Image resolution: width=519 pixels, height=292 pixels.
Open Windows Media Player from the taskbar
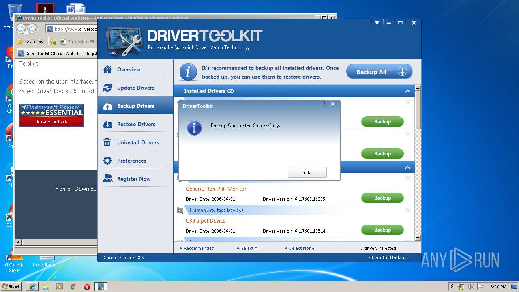60,287
